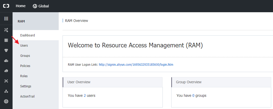273x109 pixels.
Task: Click the 2 users count link
Action: [85, 96]
